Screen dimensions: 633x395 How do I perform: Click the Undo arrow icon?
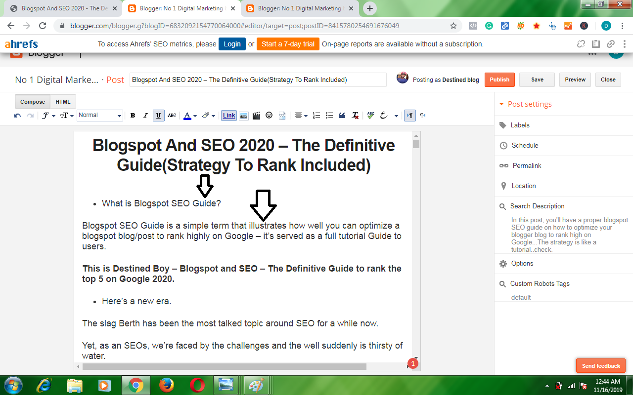(17, 116)
